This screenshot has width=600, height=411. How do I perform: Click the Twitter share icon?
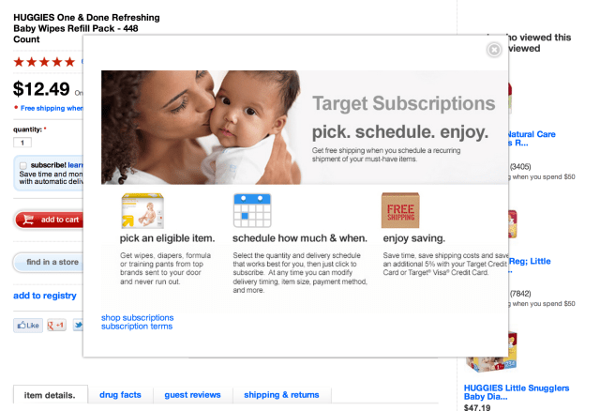pyautogui.click(x=78, y=326)
